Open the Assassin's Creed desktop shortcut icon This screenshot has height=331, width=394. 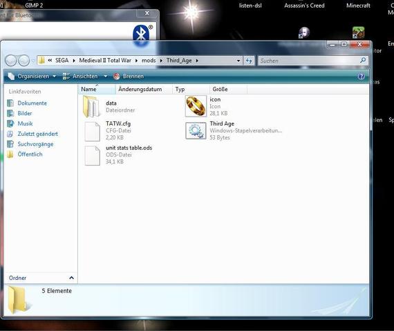click(x=304, y=32)
